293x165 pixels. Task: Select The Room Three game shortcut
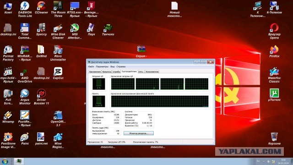[58, 9]
